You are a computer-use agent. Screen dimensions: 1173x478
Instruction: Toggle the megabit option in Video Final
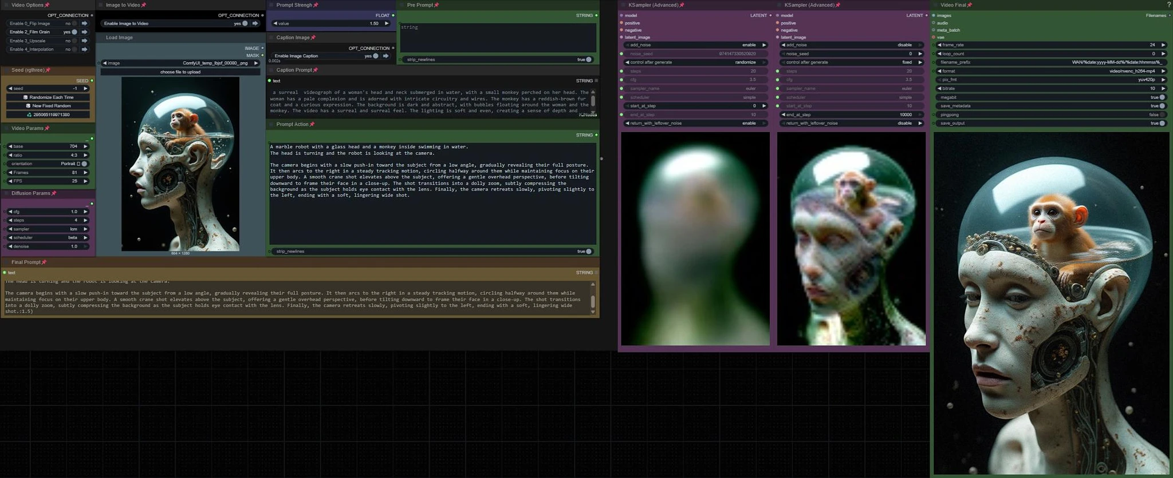pos(1162,98)
